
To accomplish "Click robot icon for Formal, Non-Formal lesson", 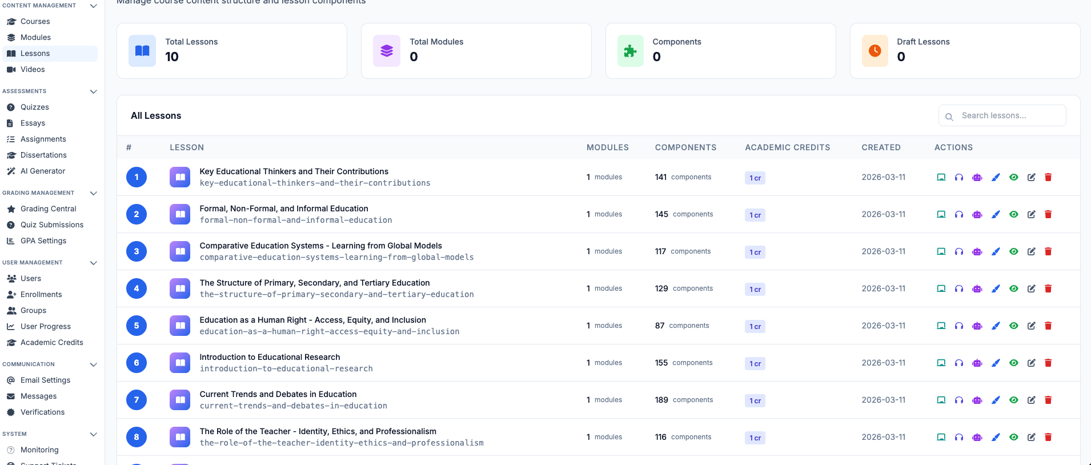I will pyautogui.click(x=977, y=214).
